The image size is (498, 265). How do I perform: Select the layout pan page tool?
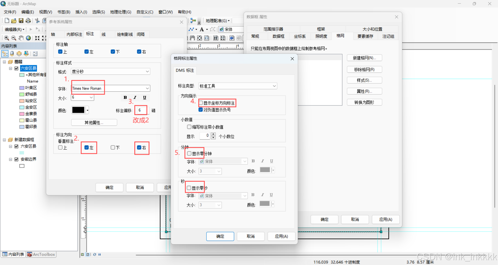coord(192,38)
